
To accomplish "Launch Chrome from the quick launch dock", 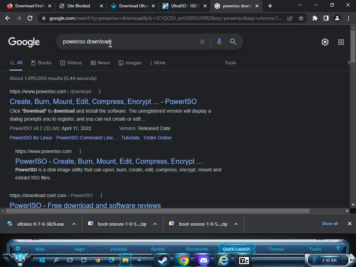I will pos(183,260).
